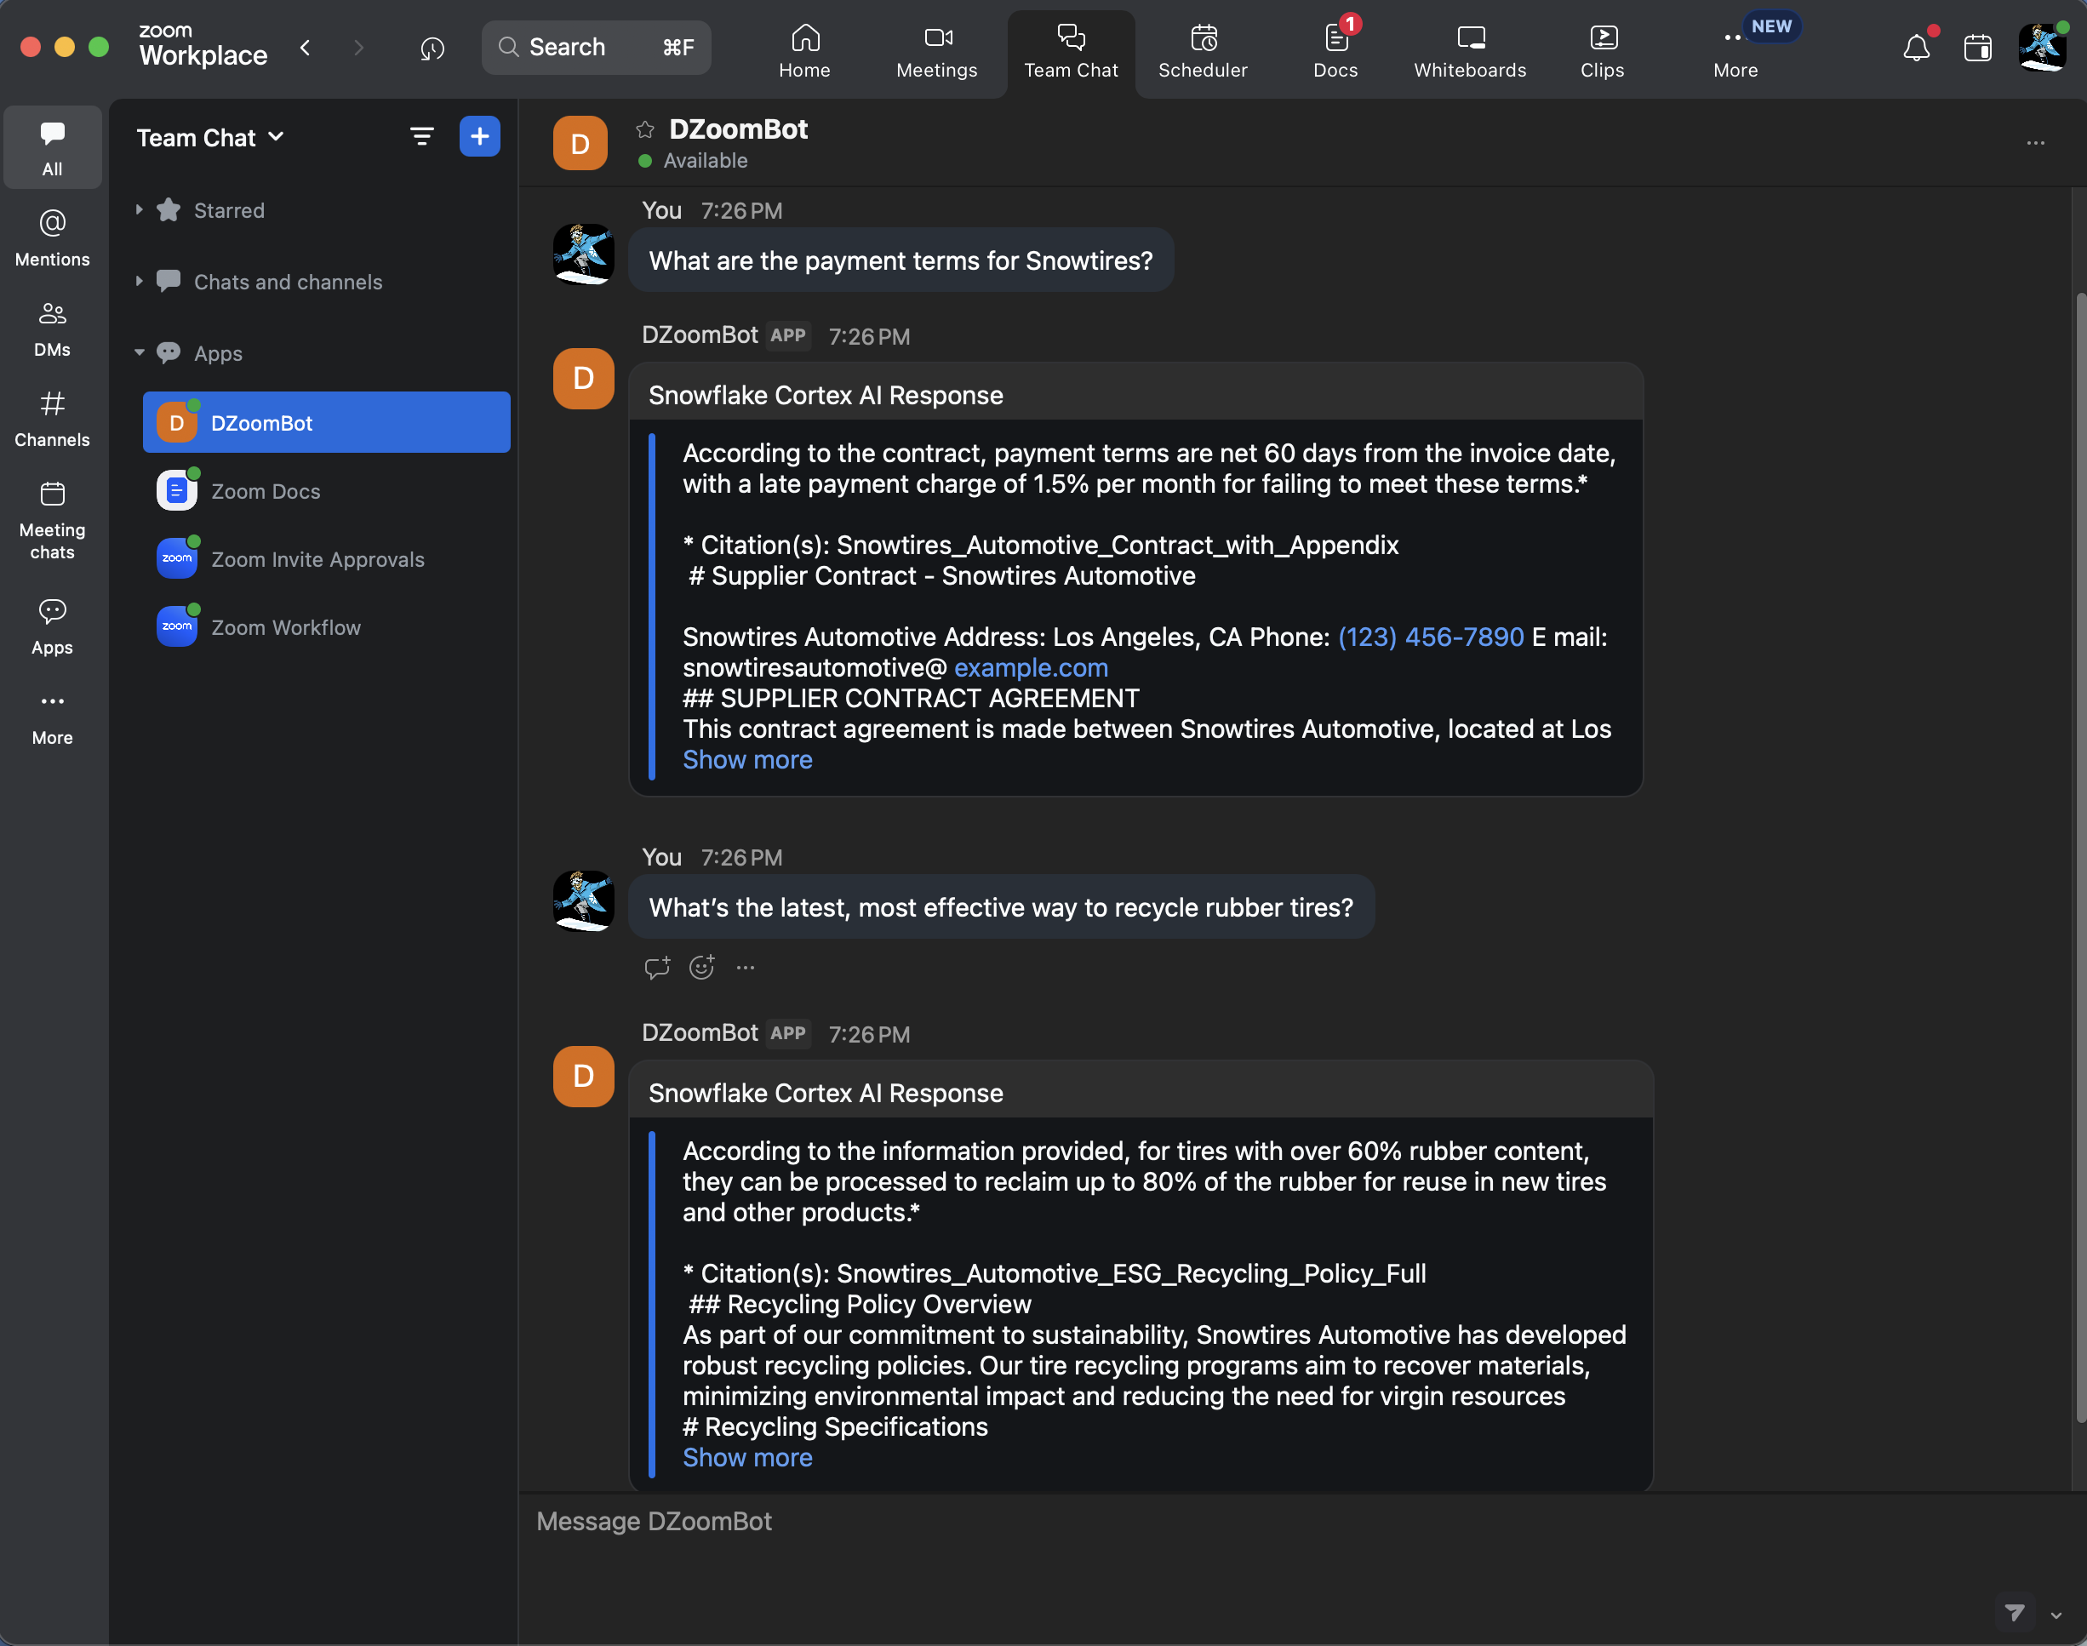Switch to the Scheduler tab
2087x1646 pixels.
(1202, 52)
